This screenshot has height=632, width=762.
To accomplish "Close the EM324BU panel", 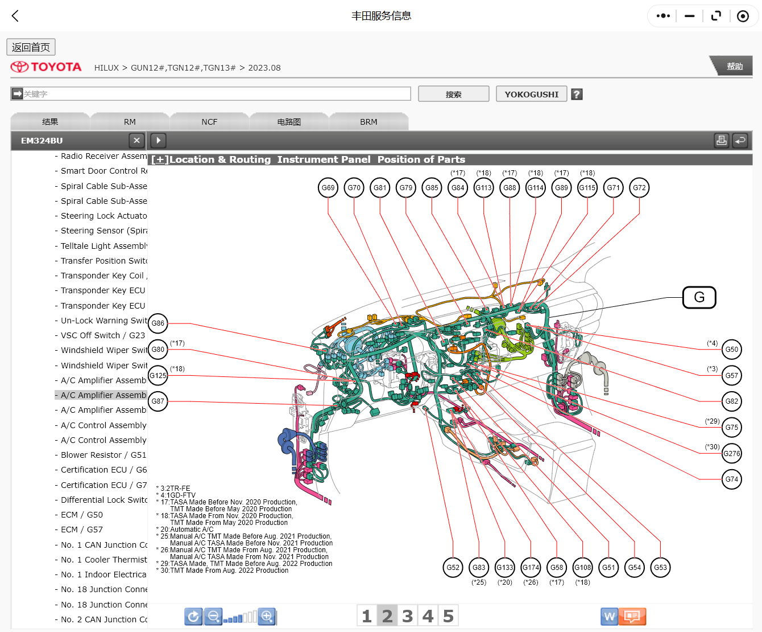I will click(x=136, y=140).
